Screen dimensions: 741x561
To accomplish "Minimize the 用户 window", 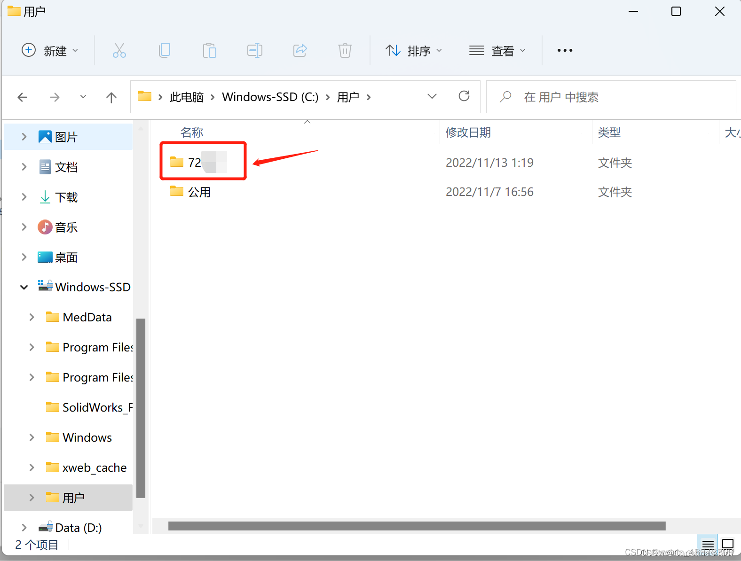I will (633, 11).
